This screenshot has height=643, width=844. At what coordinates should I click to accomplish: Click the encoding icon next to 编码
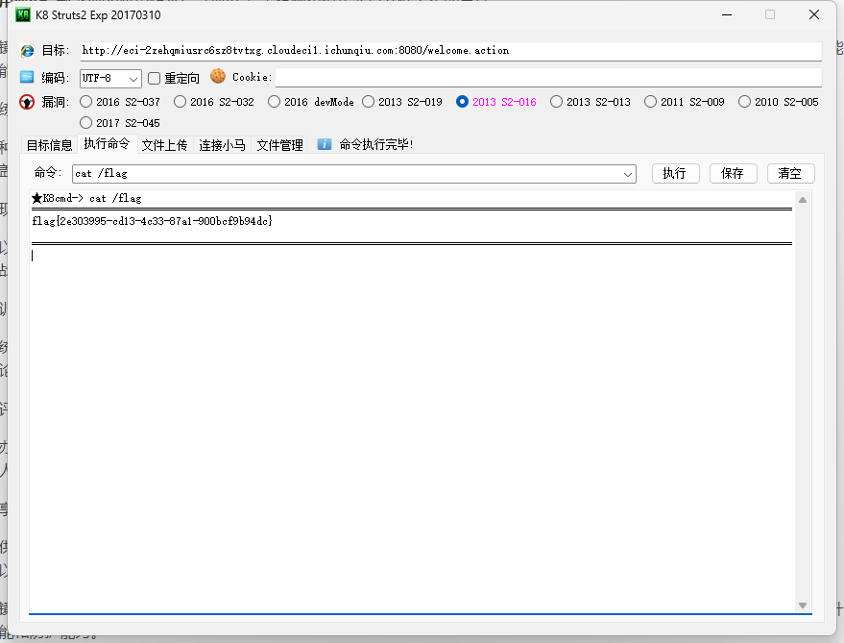point(28,77)
